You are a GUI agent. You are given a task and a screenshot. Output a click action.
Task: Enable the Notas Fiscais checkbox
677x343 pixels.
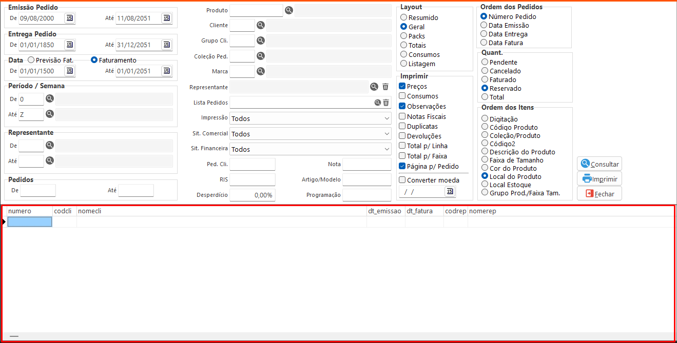(402, 116)
